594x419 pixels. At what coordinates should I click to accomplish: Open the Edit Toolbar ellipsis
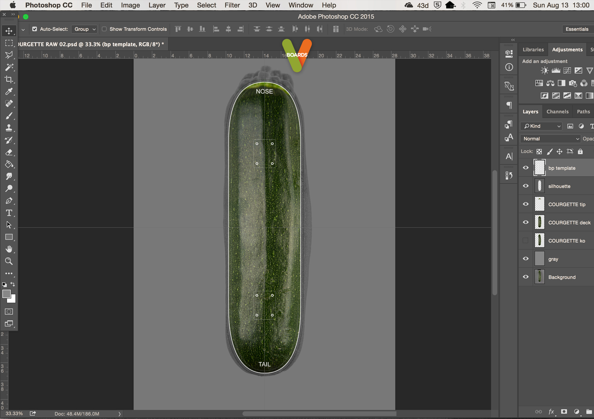click(x=9, y=273)
